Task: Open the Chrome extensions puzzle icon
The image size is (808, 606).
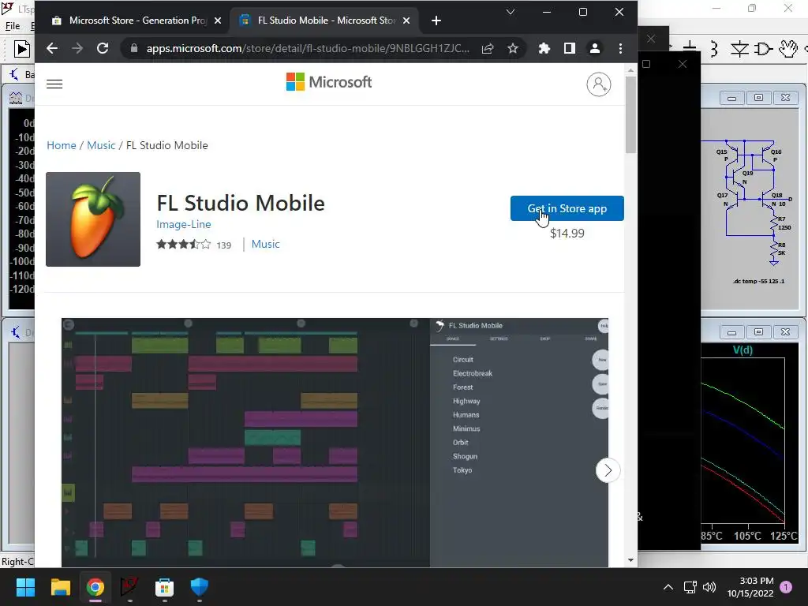Action: pyautogui.click(x=544, y=48)
